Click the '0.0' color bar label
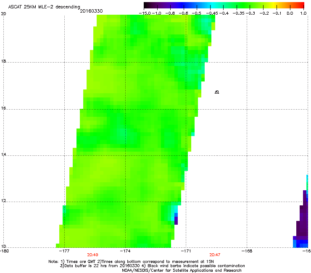This screenshot has height=273, width=311. [290, 13]
